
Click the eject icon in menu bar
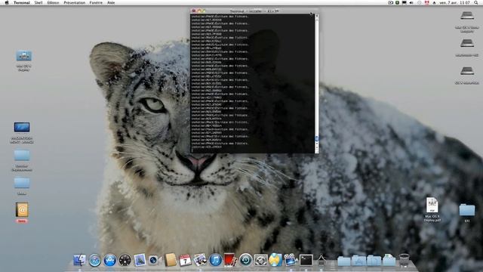click(435, 2)
